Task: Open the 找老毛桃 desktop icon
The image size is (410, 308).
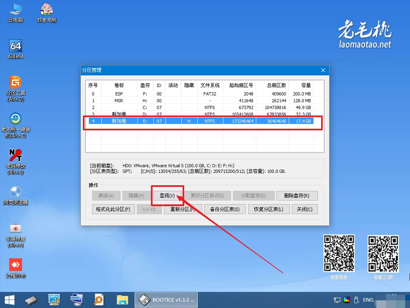Action: pyautogui.click(x=47, y=13)
